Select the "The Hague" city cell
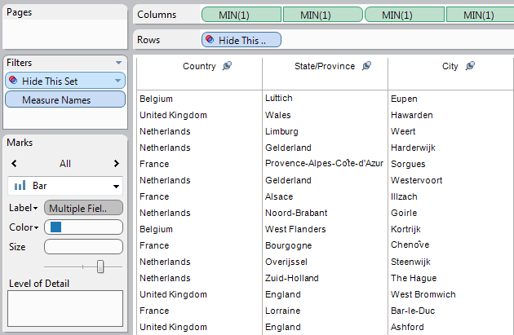The width and height of the screenshot is (514, 335). click(x=413, y=278)
